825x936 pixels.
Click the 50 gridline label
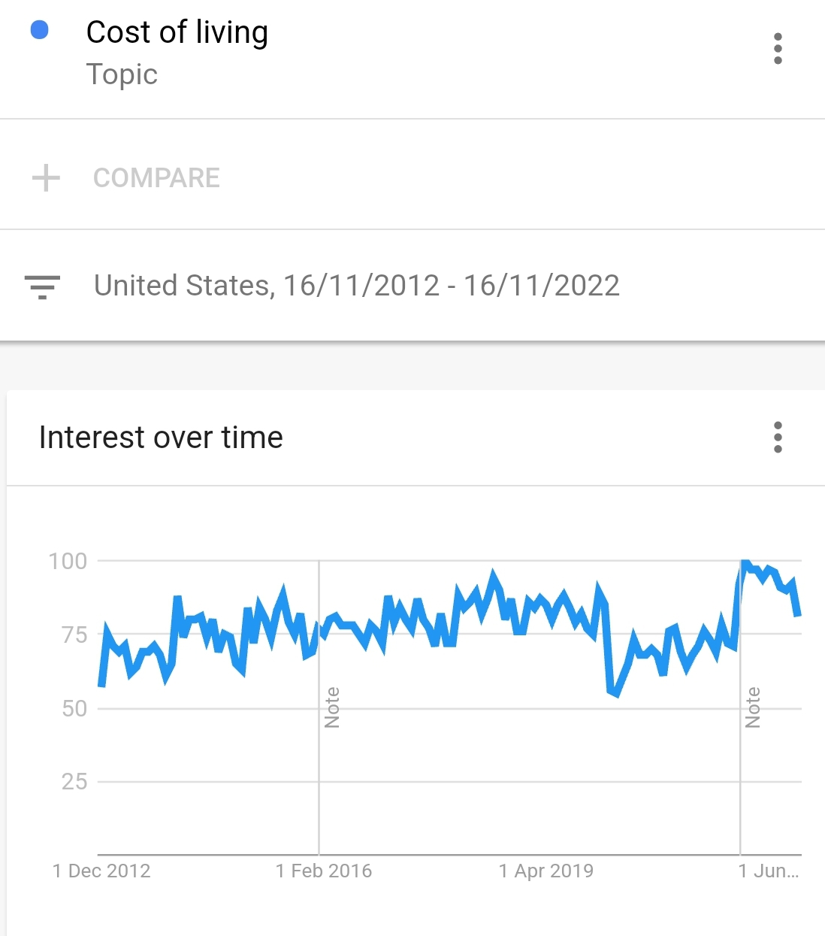(74, 708)
